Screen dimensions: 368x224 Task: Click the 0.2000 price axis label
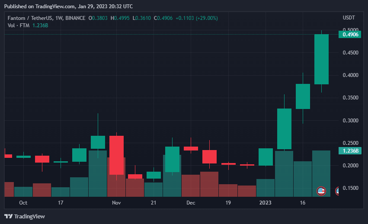point(350,166)
